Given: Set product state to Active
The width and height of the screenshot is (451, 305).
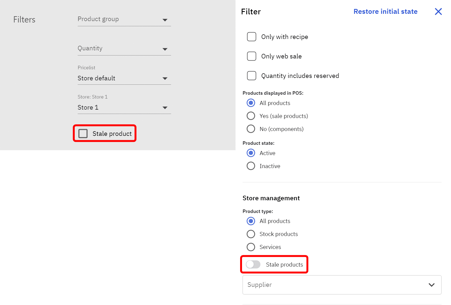Looking at the screenshot, I should click(x=251, y=153).
